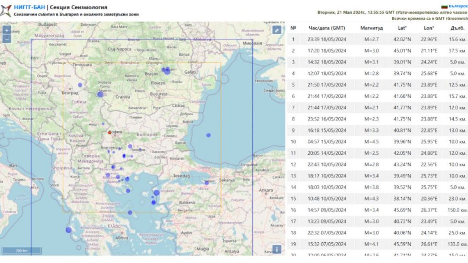This screenshot has width=468, height=263.
Task: Open the НИГГ-БАН header link
Action: point(29,7)
